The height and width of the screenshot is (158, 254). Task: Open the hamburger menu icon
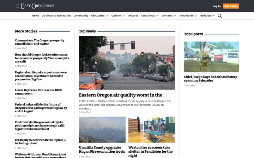17,6
